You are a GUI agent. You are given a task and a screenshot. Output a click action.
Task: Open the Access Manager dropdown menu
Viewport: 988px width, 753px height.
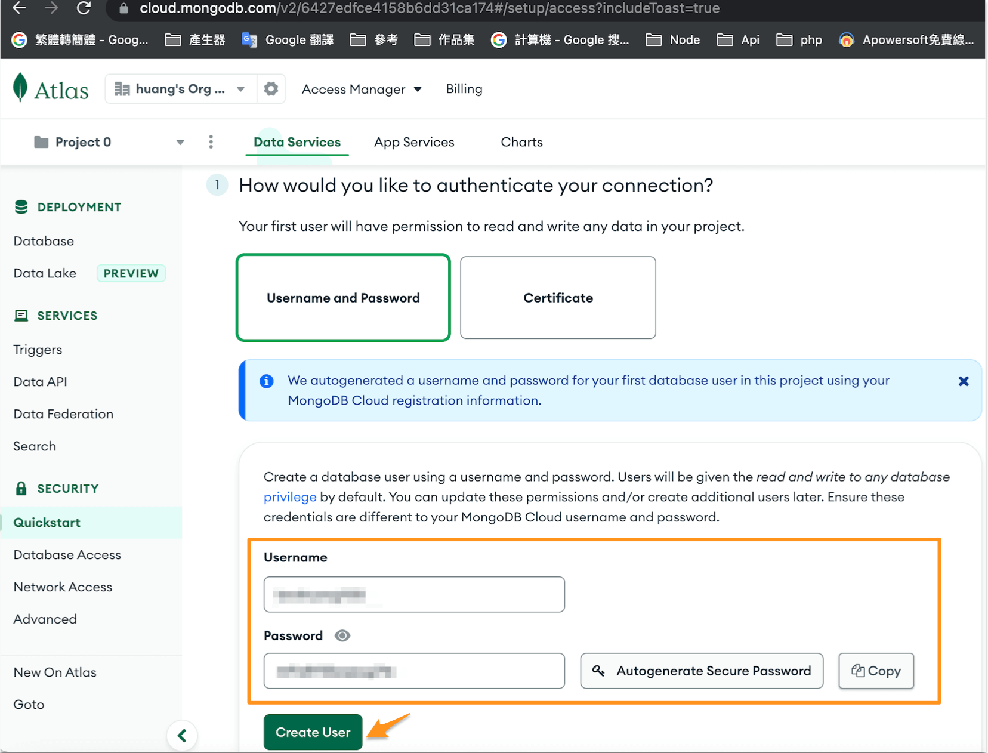[x=362, y=89]
